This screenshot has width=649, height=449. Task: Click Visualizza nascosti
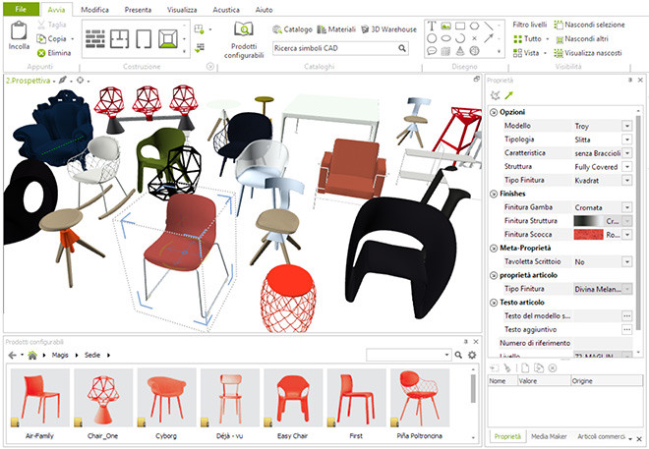tap(588, 53)
